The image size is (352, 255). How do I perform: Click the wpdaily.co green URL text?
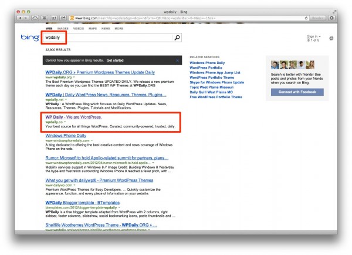click(54, 122)
